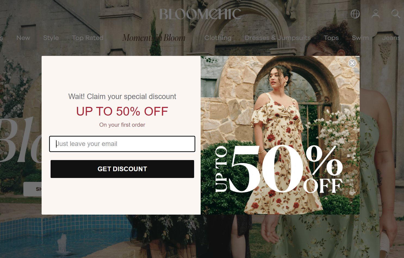Focus the 'Just leave your email' field

pos(122,144)
